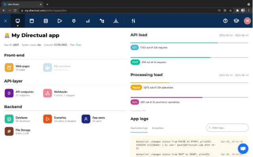Click the My container docker icon
This screenshot has height=157, width=253.
pyautogui.click(x=47, y=67)
